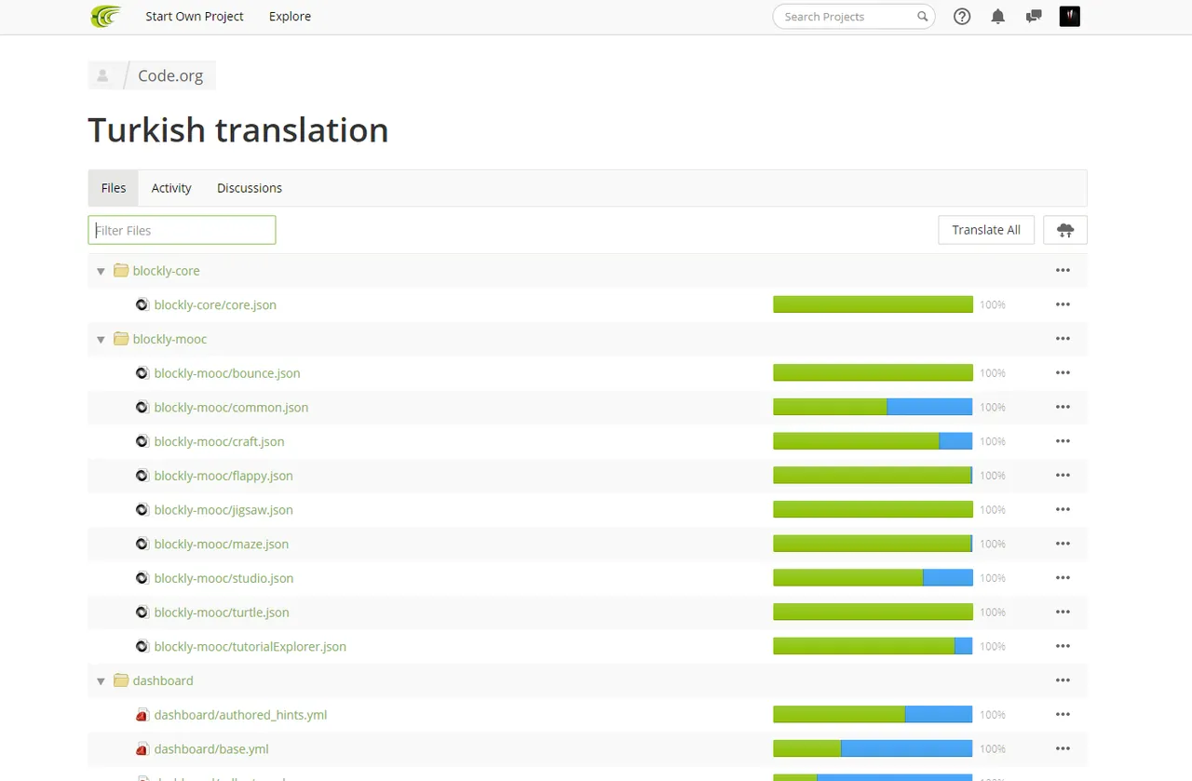
Task: Click file icon next to turtle.json
Action: [142, 612]
